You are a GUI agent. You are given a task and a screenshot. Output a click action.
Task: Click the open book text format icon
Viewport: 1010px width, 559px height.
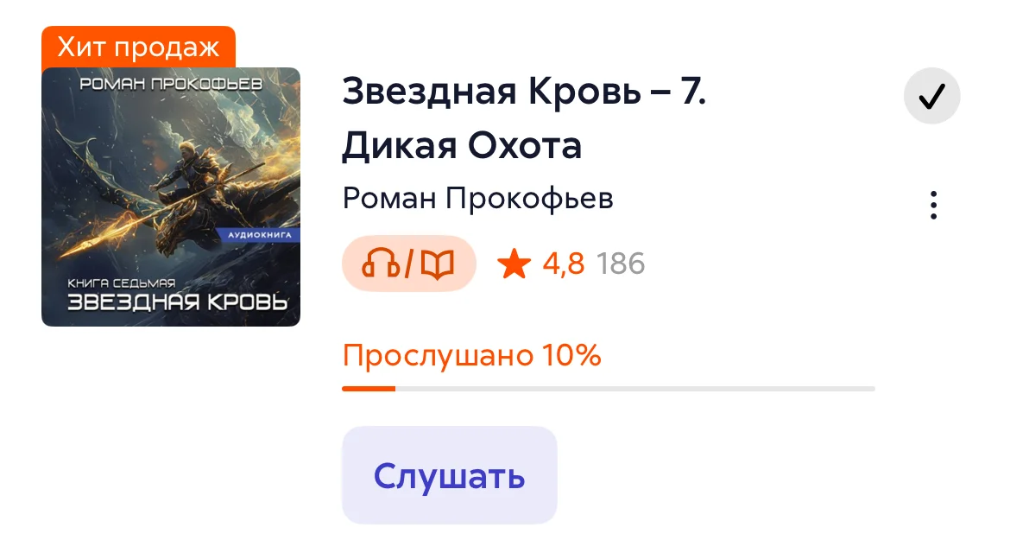[438, 264]
